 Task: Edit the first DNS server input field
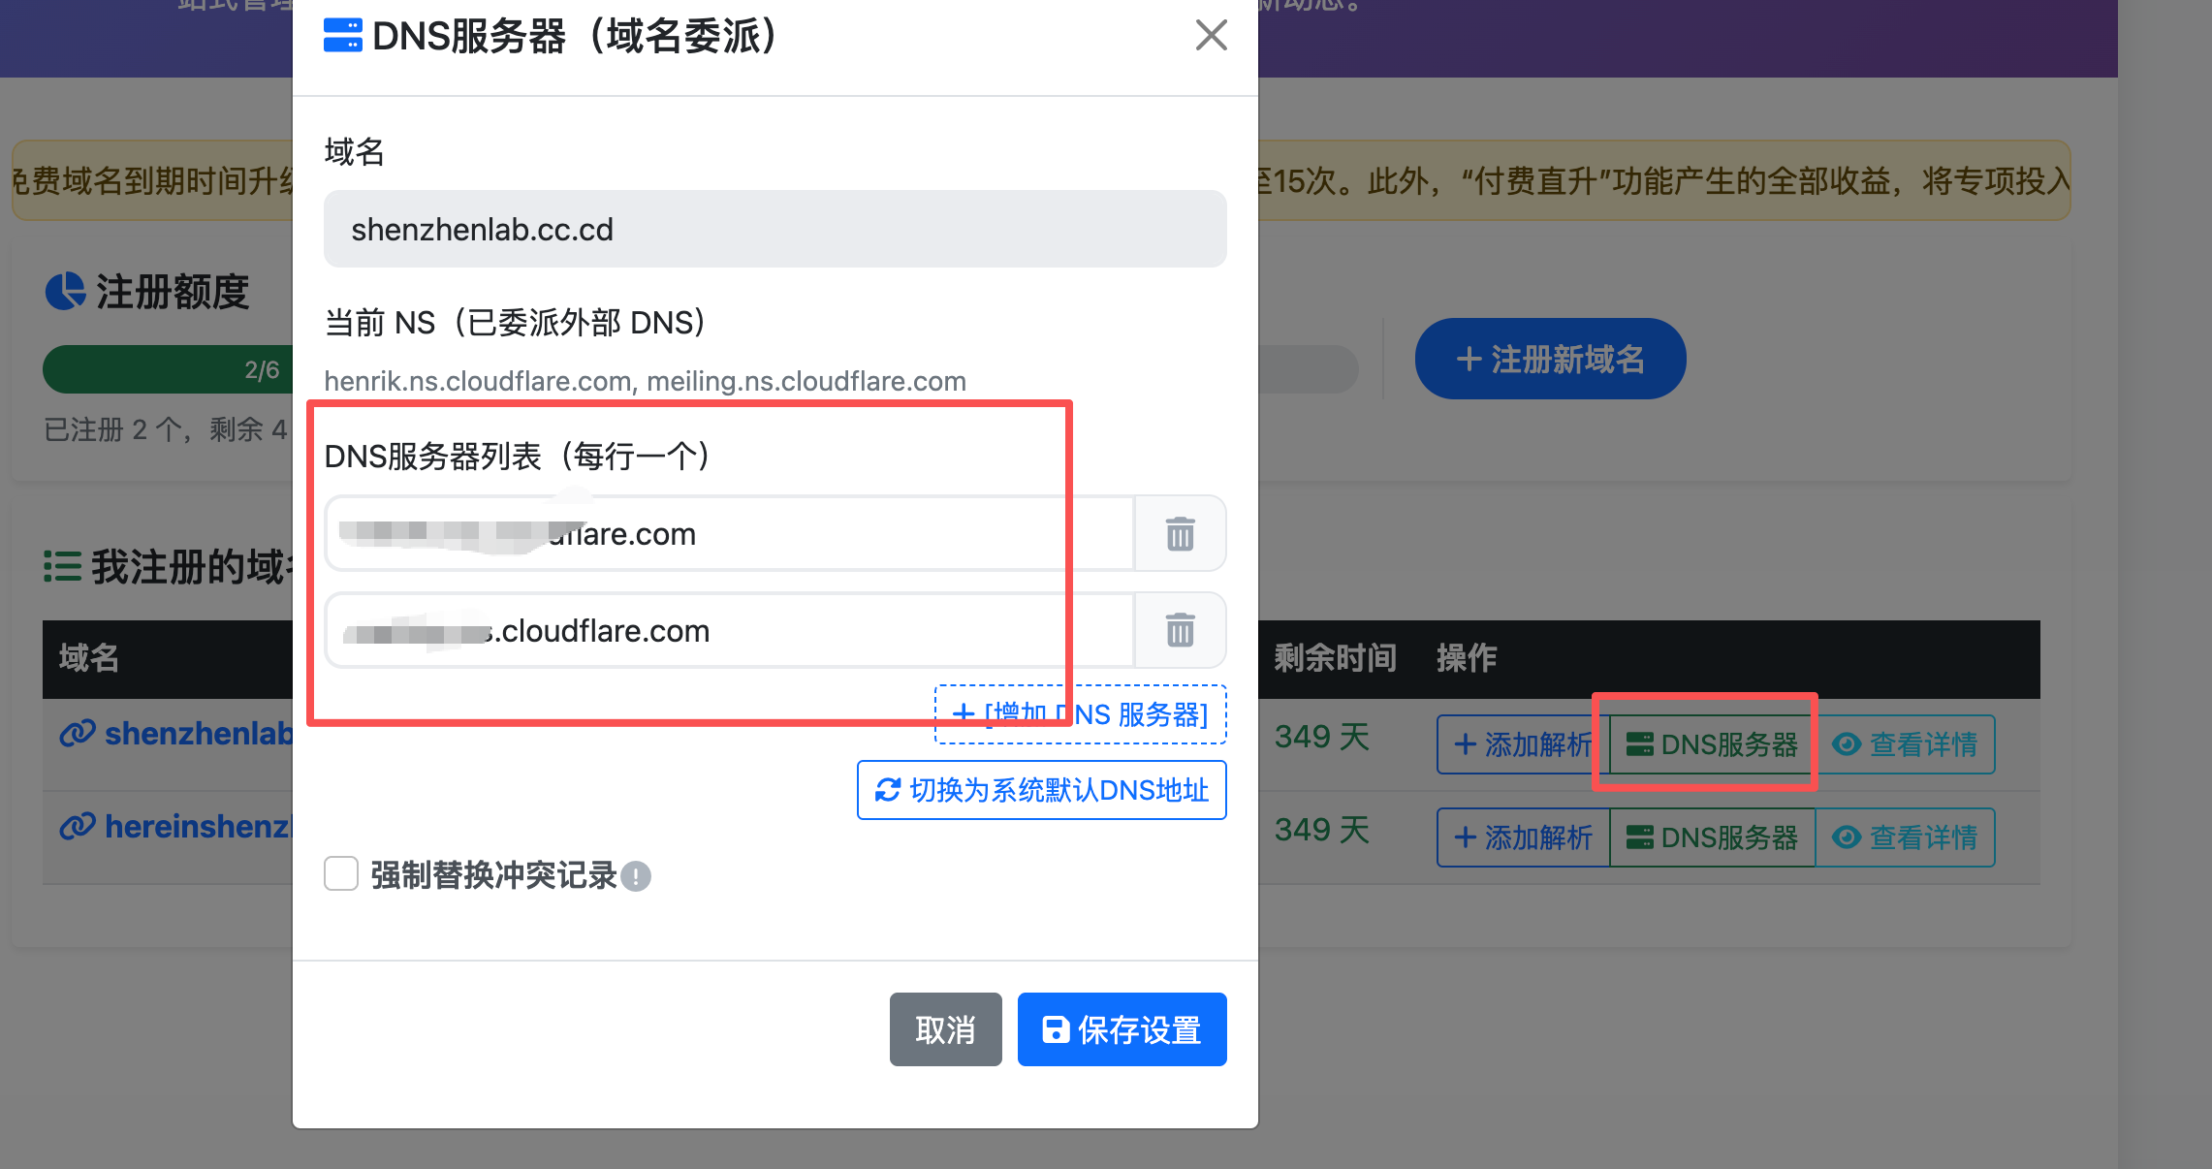[x=730, y=534]
